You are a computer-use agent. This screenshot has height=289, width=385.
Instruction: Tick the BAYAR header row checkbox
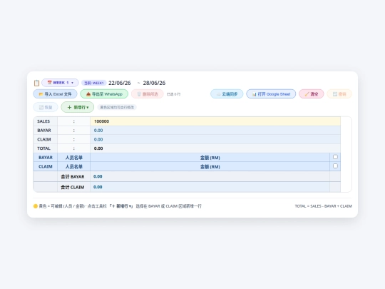335,157
